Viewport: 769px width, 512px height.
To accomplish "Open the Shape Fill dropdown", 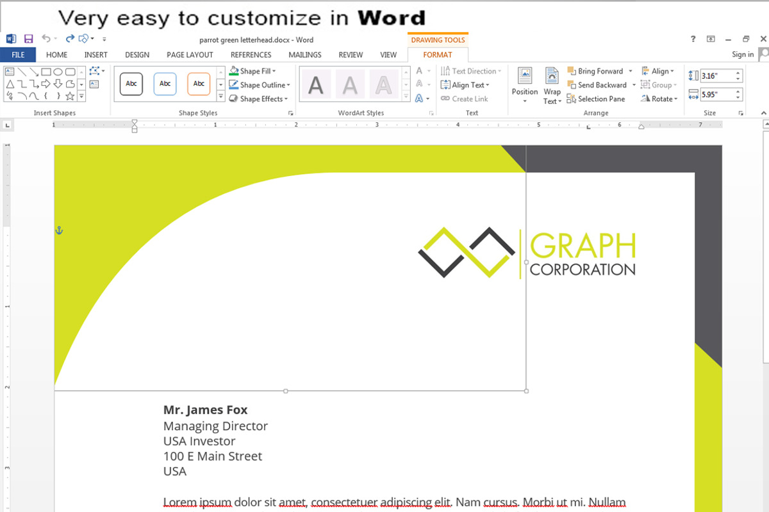I will [x=252, y=71].
